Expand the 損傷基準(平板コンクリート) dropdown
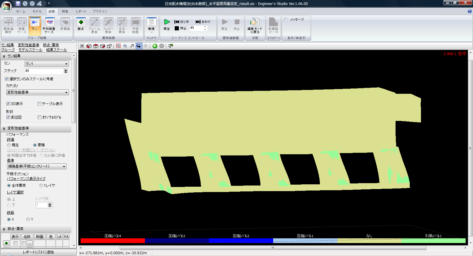 tap(37, 166)
